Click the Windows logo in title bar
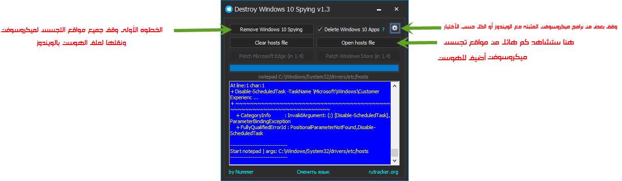This screenshot has width=622, height=181. tap(229, 9)
